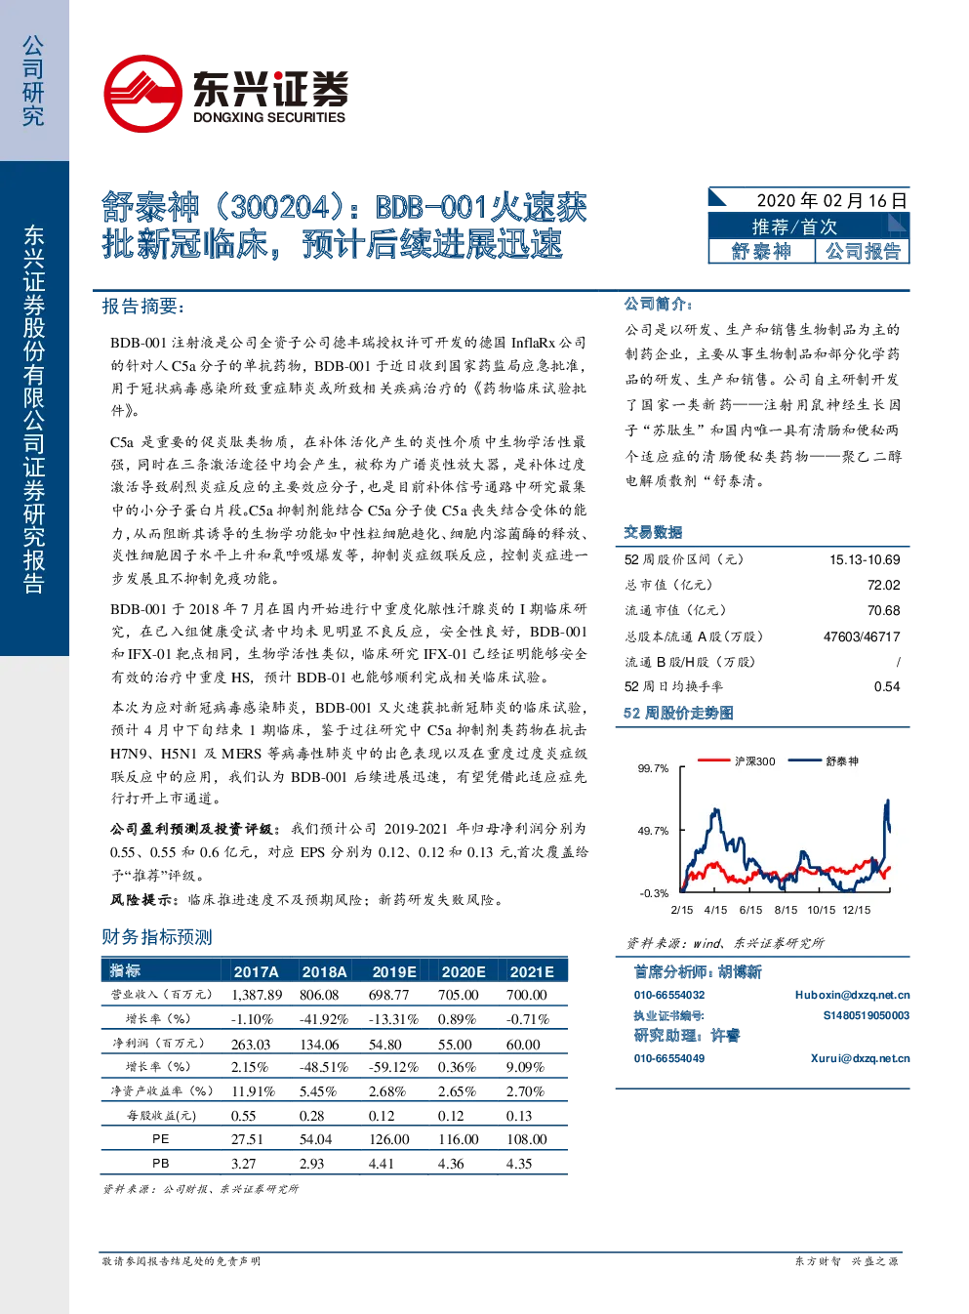Click the 净资产收益率 row label
The image size is (969, 1314).
[x=161, y=1091]
